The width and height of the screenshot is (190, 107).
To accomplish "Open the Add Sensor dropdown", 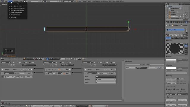I will click(29, 65).
